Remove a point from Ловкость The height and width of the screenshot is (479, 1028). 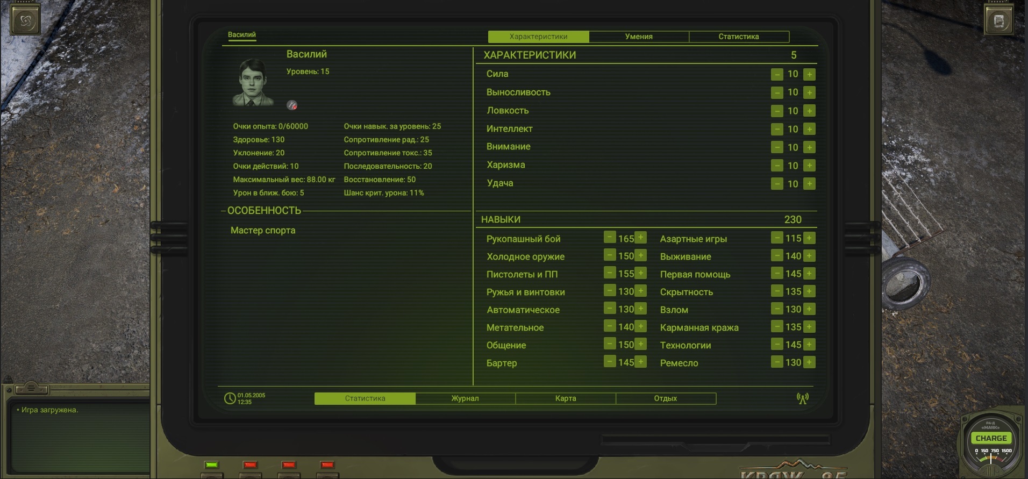click(x=777, y=111)
